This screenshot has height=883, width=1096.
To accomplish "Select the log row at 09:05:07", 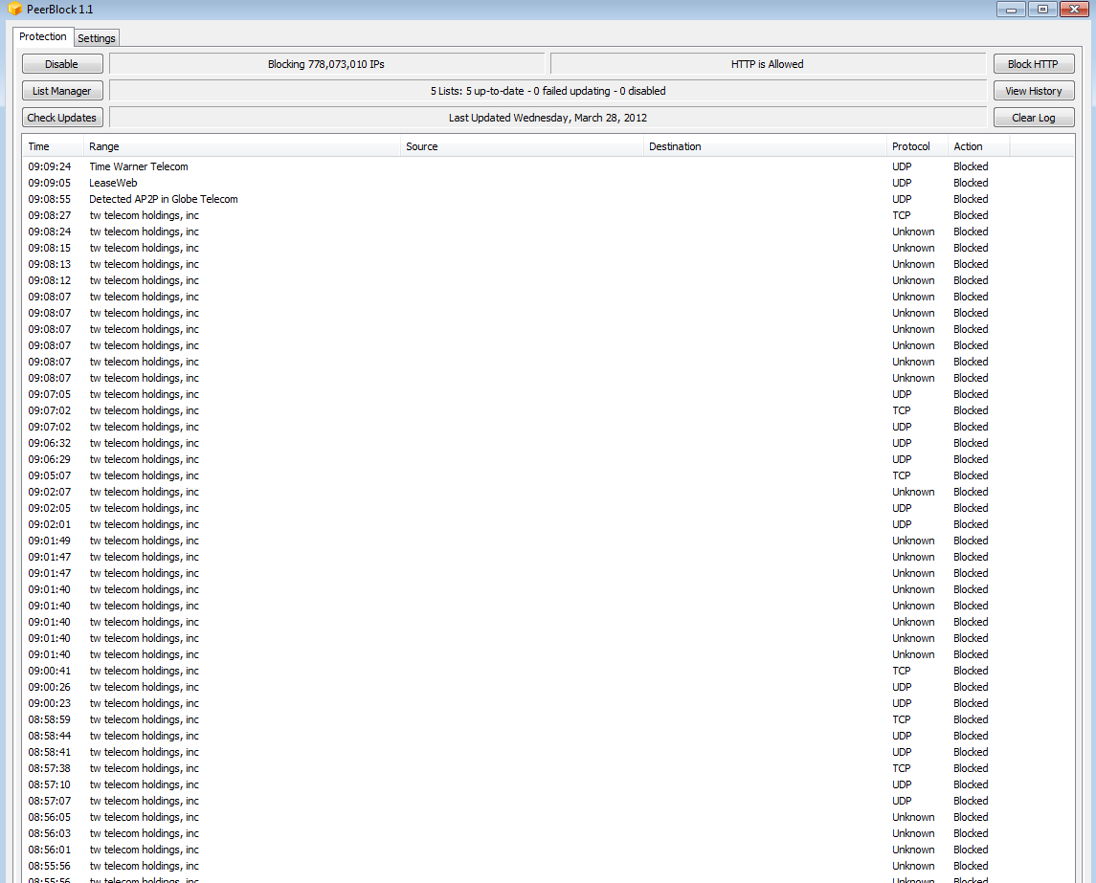I will click(x=548, y=475).
